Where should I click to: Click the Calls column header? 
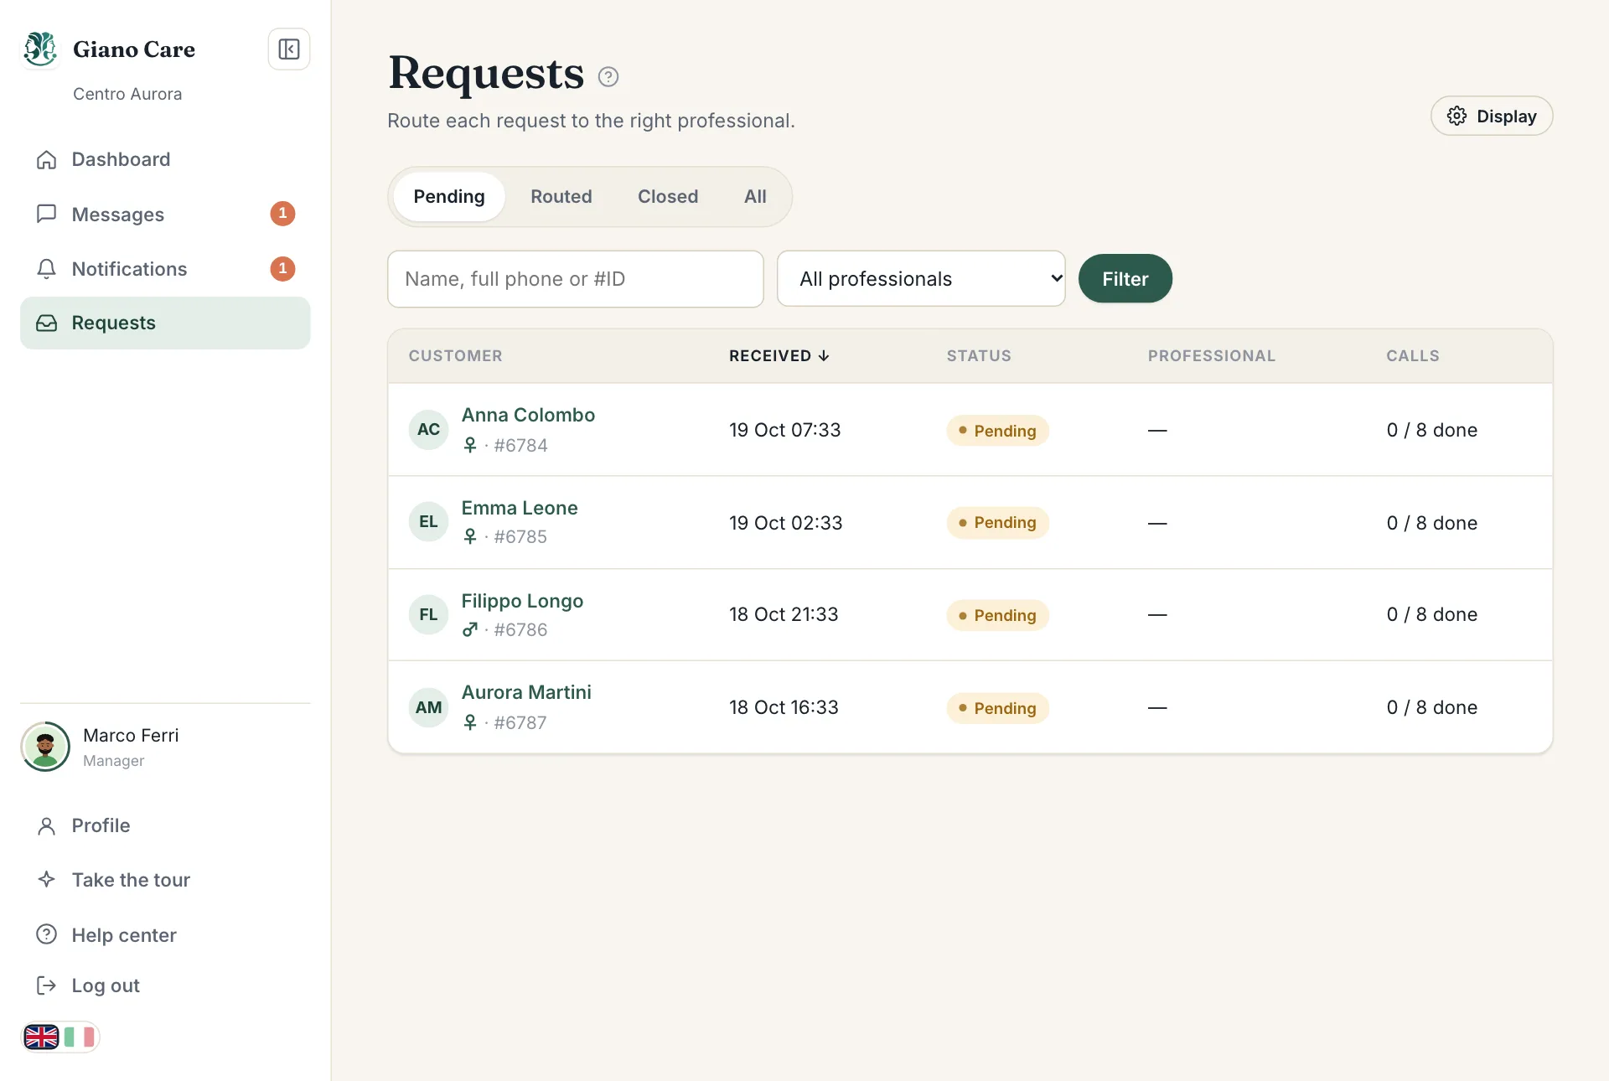(1412, 355)
